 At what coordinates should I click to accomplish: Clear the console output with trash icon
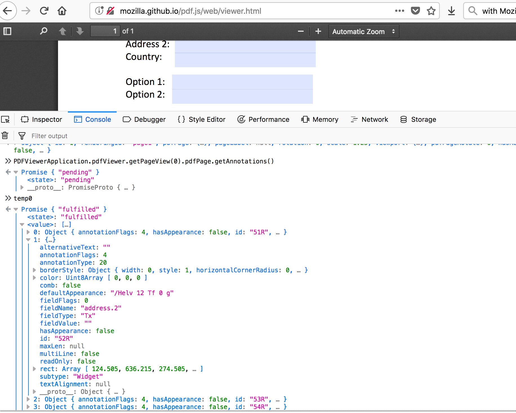click(5, 136)
